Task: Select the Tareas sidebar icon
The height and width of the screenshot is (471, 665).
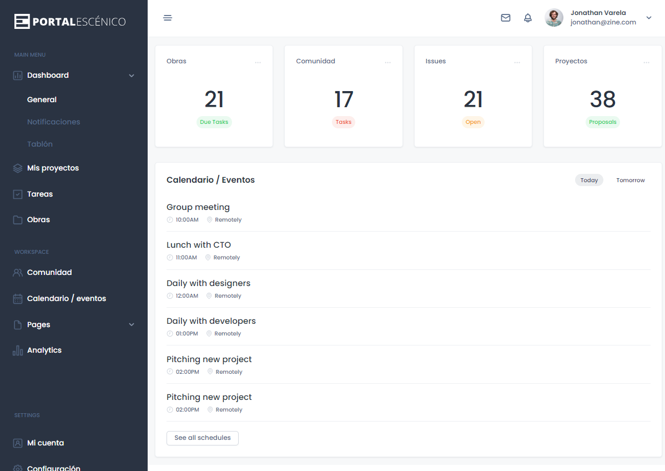Action: pyautogui.click(x=17, y=194)
